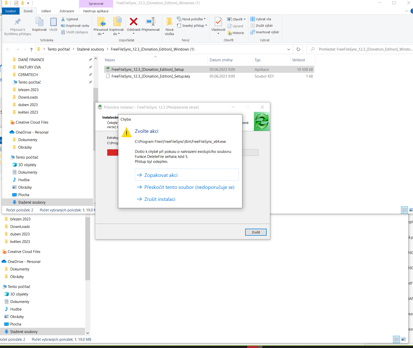Click the Vložit clipboard icon
This screenshot has width=413, height=348.
tap(53, 22)
